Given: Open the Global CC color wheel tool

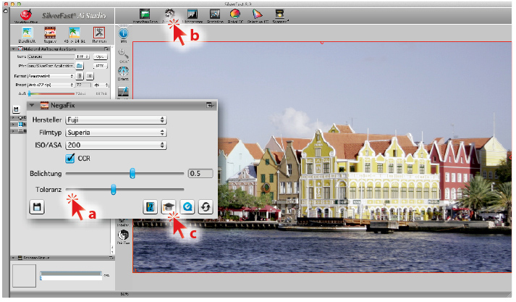Looking at the screenshot, I should pos(235,13).
